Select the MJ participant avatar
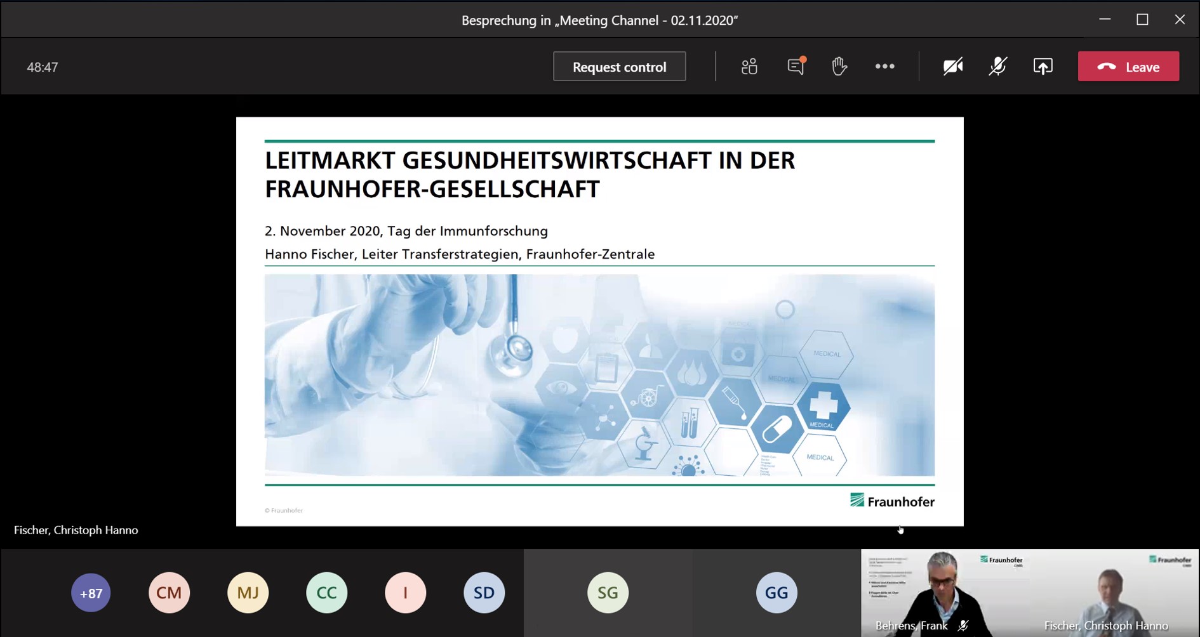 click(248, 593)
